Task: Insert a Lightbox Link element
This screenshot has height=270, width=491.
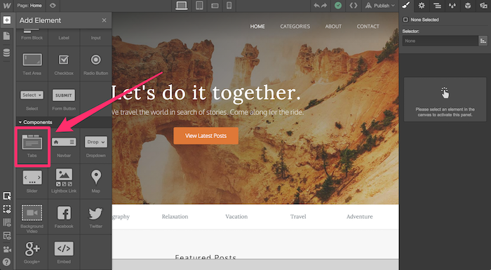Action: (64, 182)
